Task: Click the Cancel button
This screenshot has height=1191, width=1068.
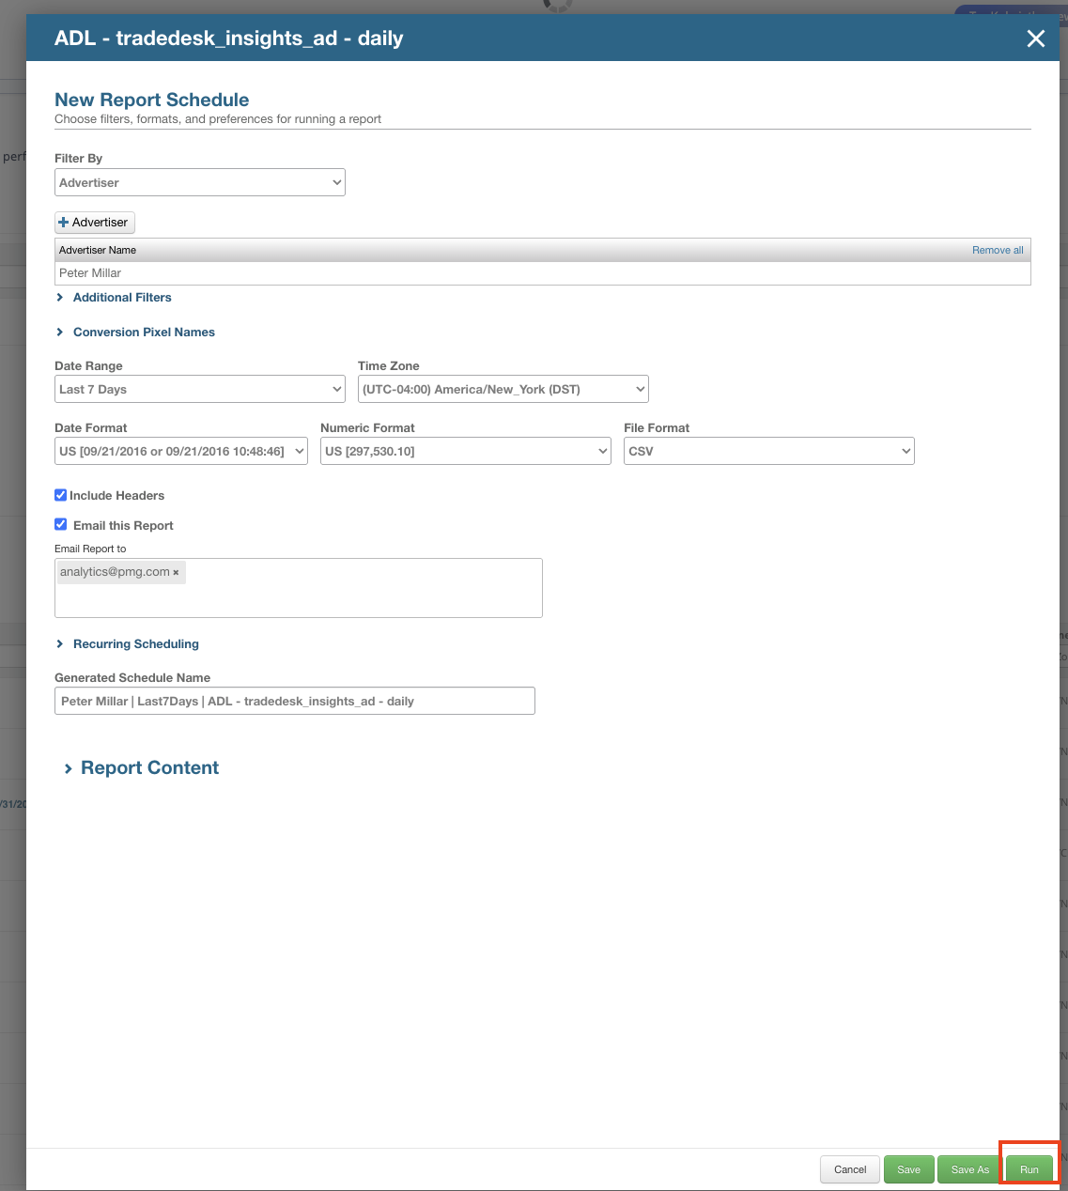Action: point(850,1169)
